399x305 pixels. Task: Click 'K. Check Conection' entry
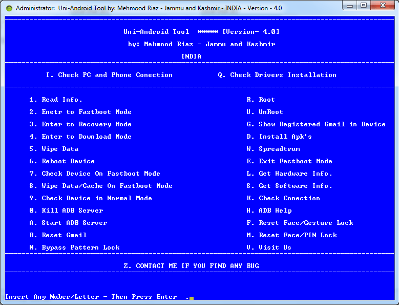[283, 198]
